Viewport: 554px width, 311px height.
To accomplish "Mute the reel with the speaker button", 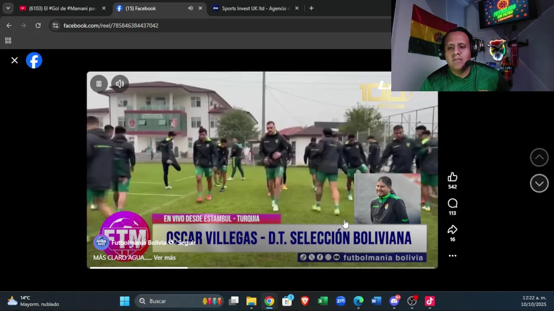I will pyautogui.click(x=120, y=84).
